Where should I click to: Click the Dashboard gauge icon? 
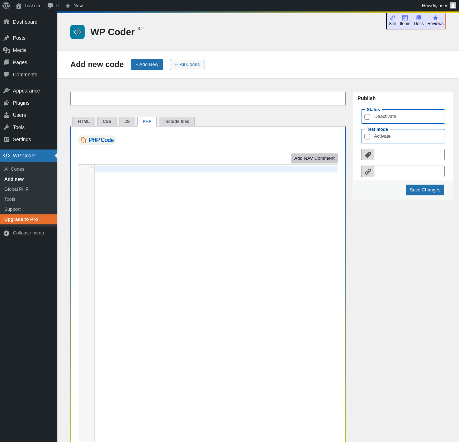(6, 22)
